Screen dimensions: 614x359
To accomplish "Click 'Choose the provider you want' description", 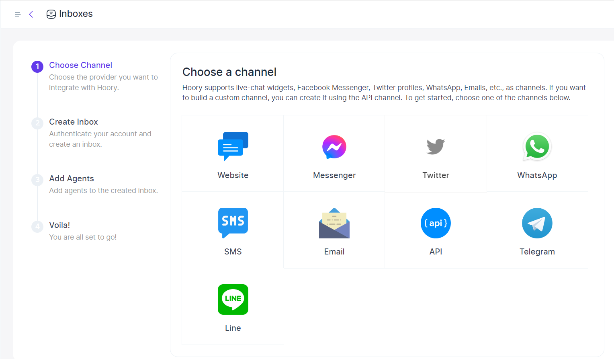I will click(x=103, y=82).
